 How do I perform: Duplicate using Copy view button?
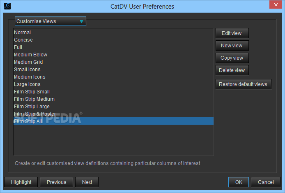click(x=232, y=58)
